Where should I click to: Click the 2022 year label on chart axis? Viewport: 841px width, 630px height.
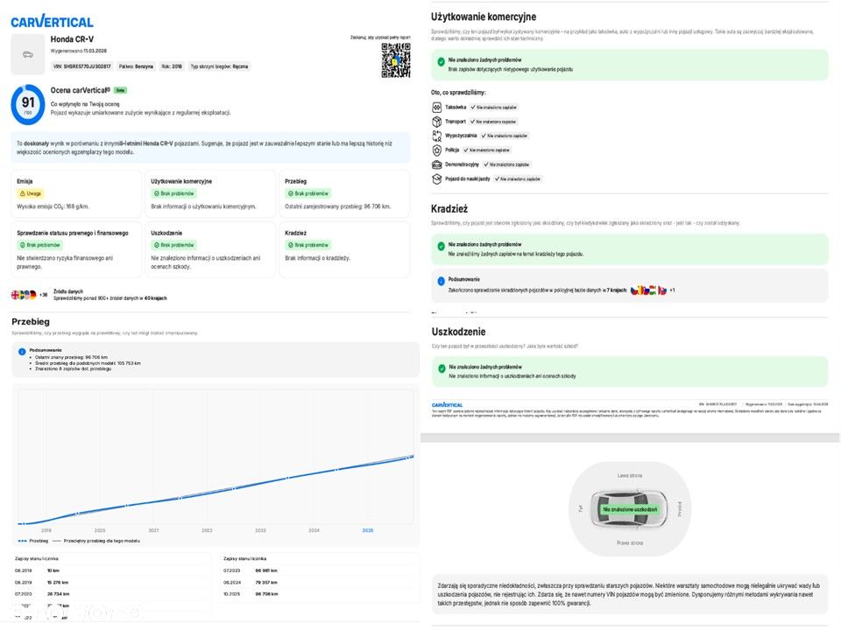207,530
